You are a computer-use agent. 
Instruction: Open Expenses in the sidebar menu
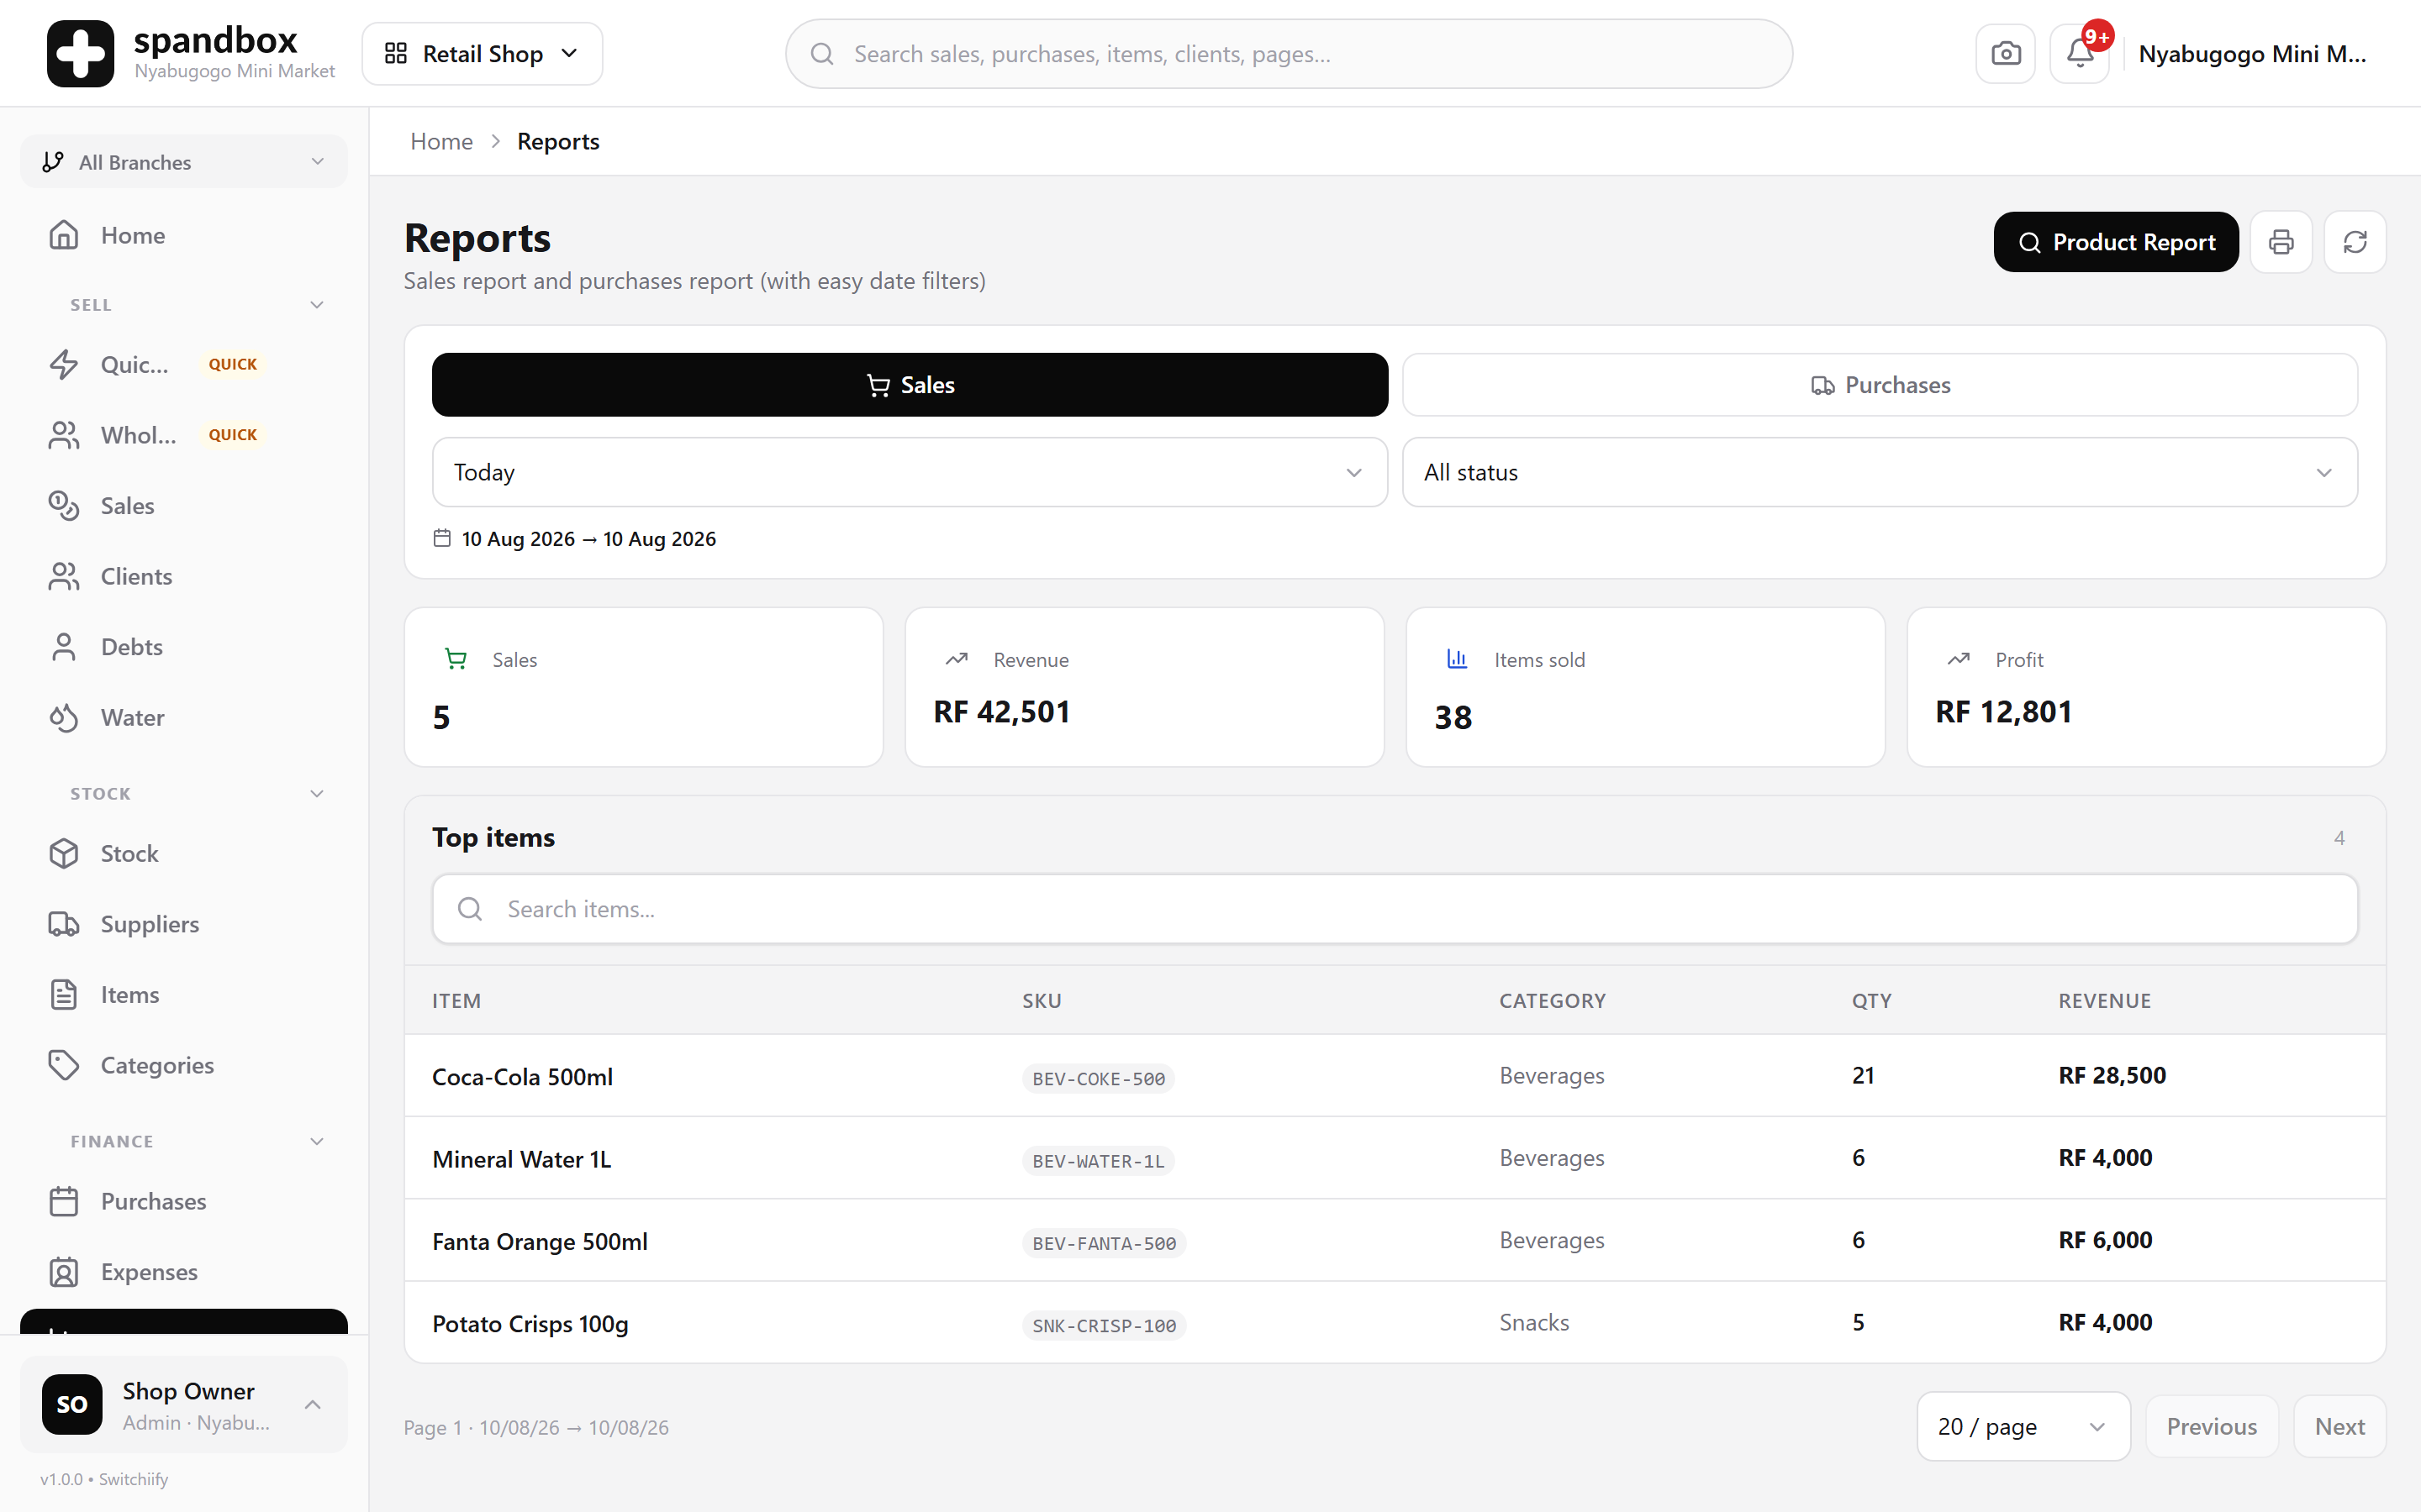click(184, 1272)
